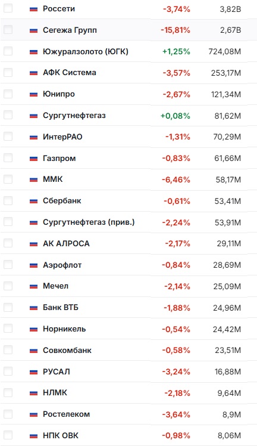Open the Сургутнефтегаз (прив.) stock page
257x446 pixels.
click(x=89, y=222)
